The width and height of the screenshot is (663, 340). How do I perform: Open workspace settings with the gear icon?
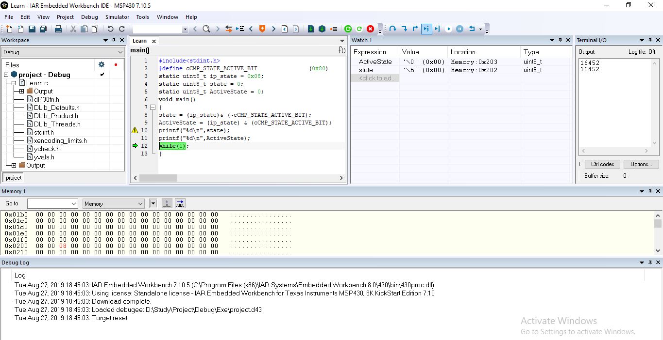(101, 64)
